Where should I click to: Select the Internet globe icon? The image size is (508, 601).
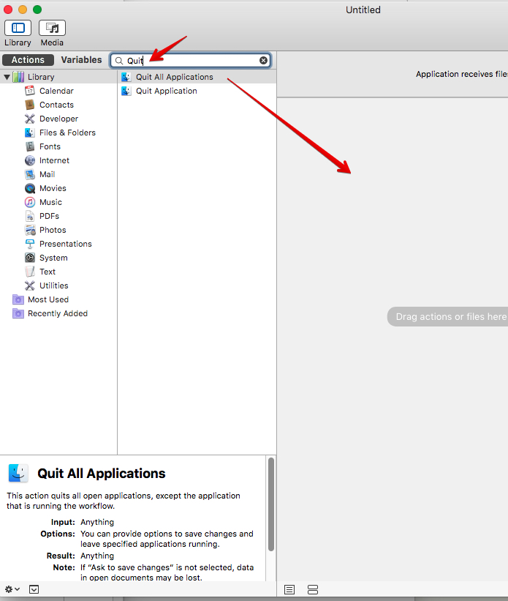[30, 160]
